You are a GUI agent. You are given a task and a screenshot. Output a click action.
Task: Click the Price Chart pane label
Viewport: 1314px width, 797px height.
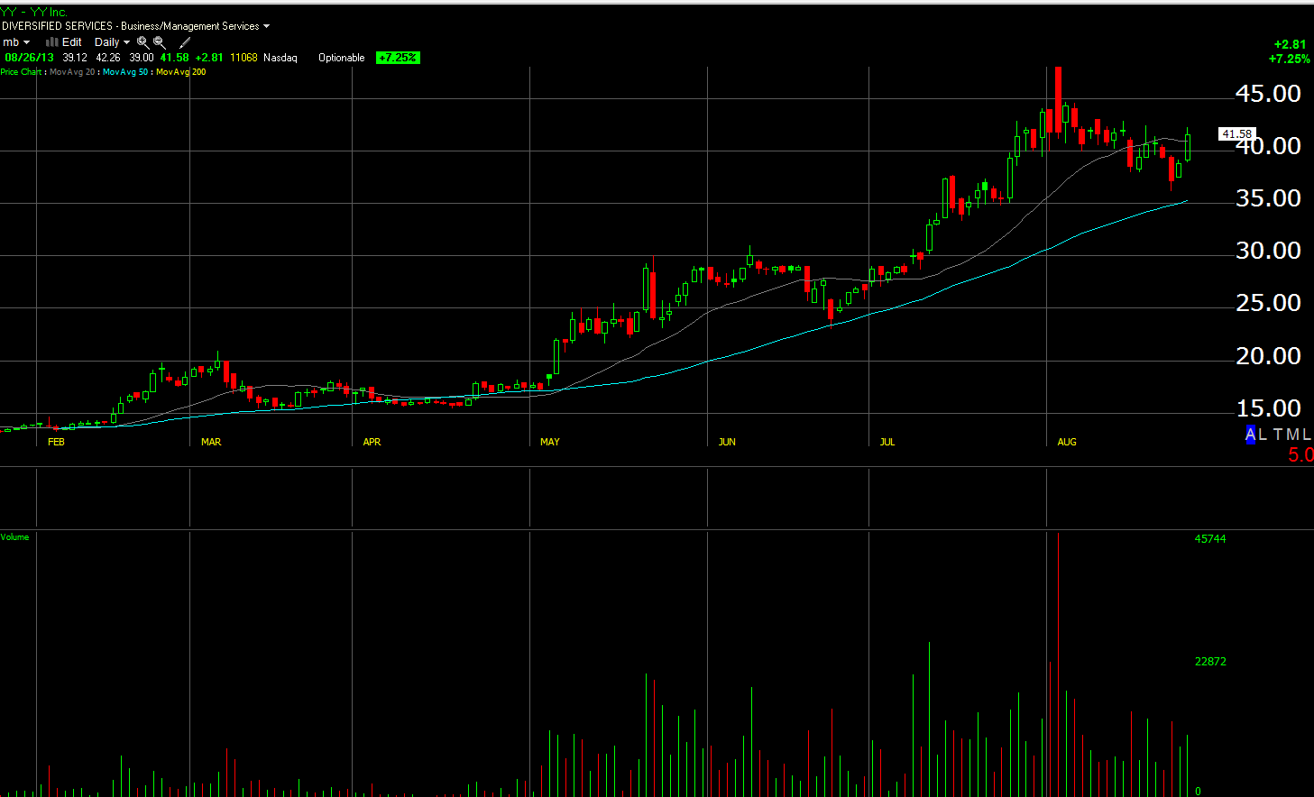(x=21, y=72)
